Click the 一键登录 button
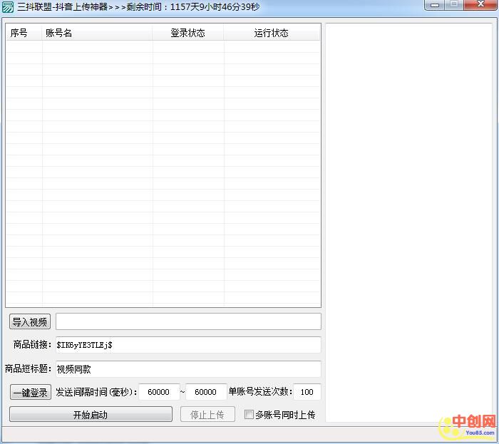This screenshot has width=499, height=444. 31,392
